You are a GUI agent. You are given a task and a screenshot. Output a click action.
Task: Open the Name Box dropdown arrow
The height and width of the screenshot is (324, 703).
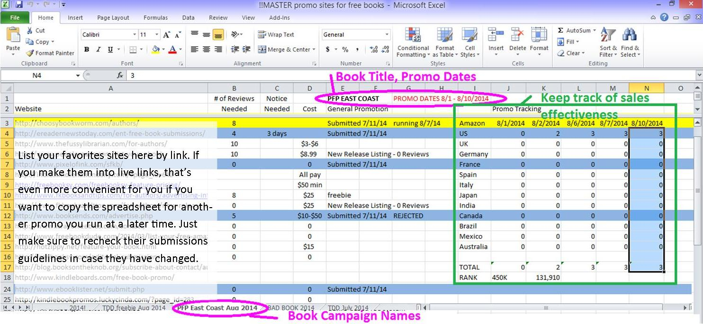point(78,76)
